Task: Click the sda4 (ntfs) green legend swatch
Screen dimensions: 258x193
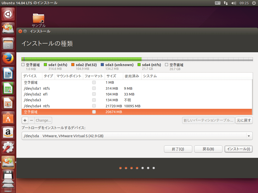Action: point(139,65)
